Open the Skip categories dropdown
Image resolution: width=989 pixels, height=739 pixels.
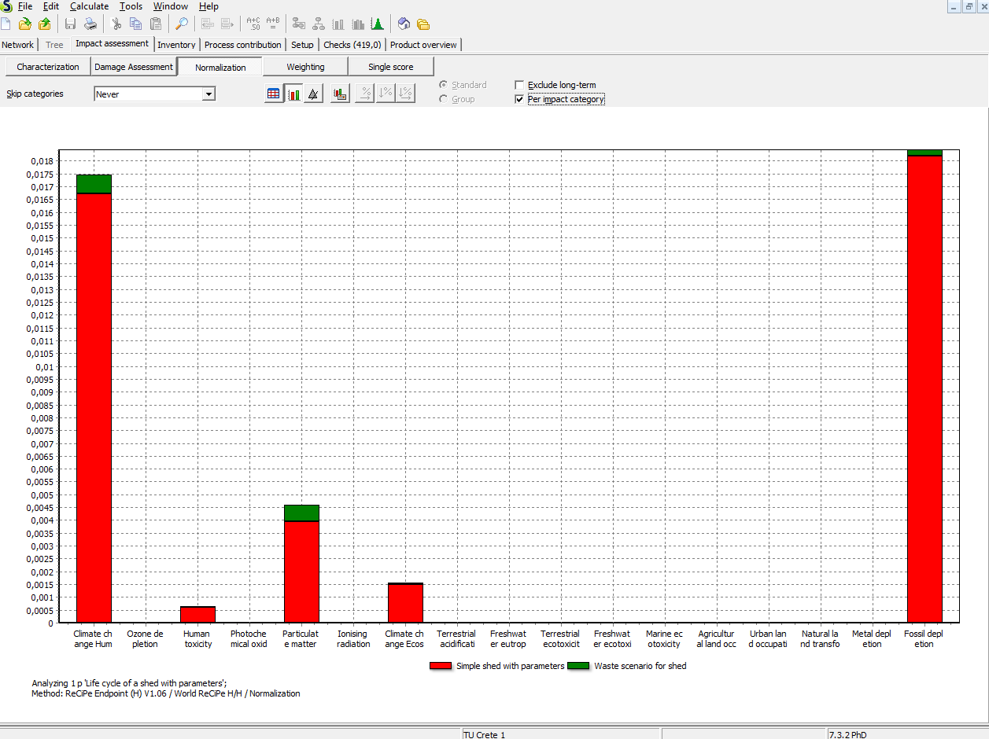tap(209, 94)
